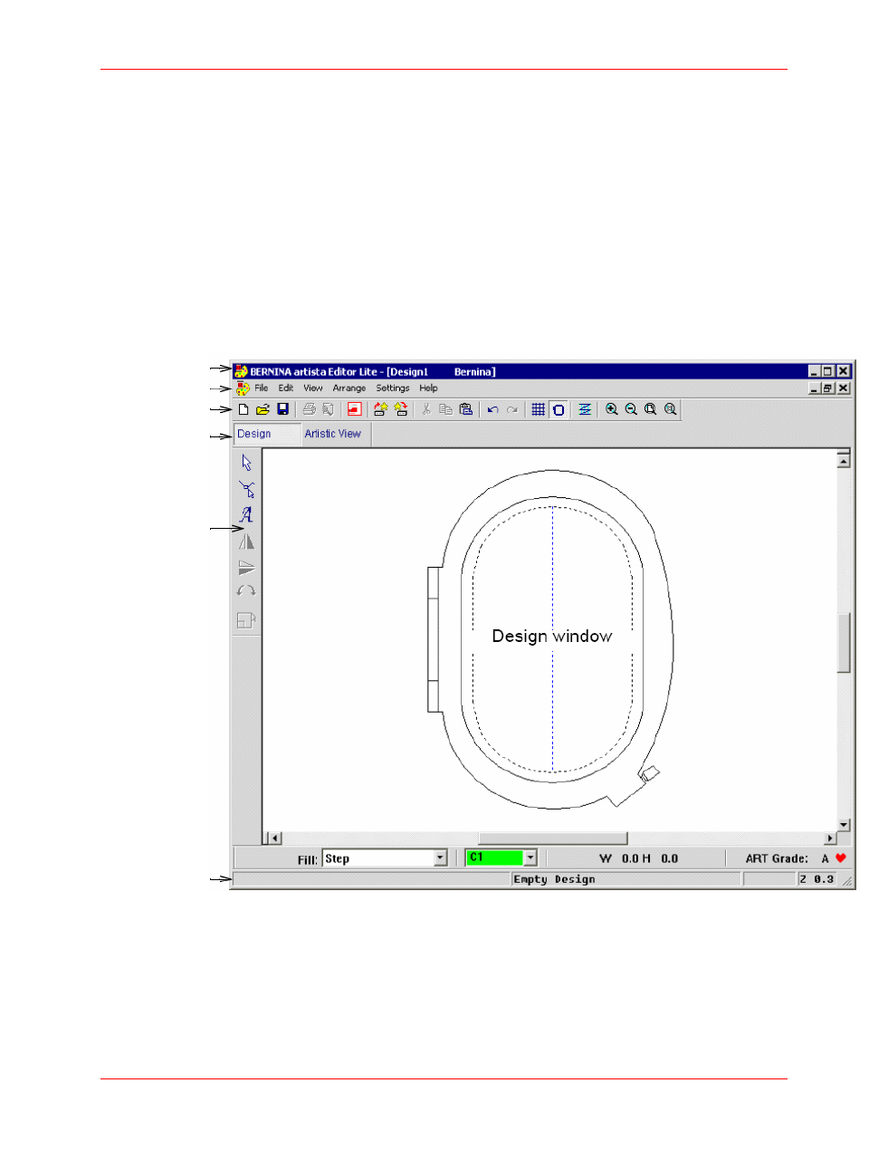
Task: Click the Print icon
Action: pyautogui.click(x=309, y=409)
